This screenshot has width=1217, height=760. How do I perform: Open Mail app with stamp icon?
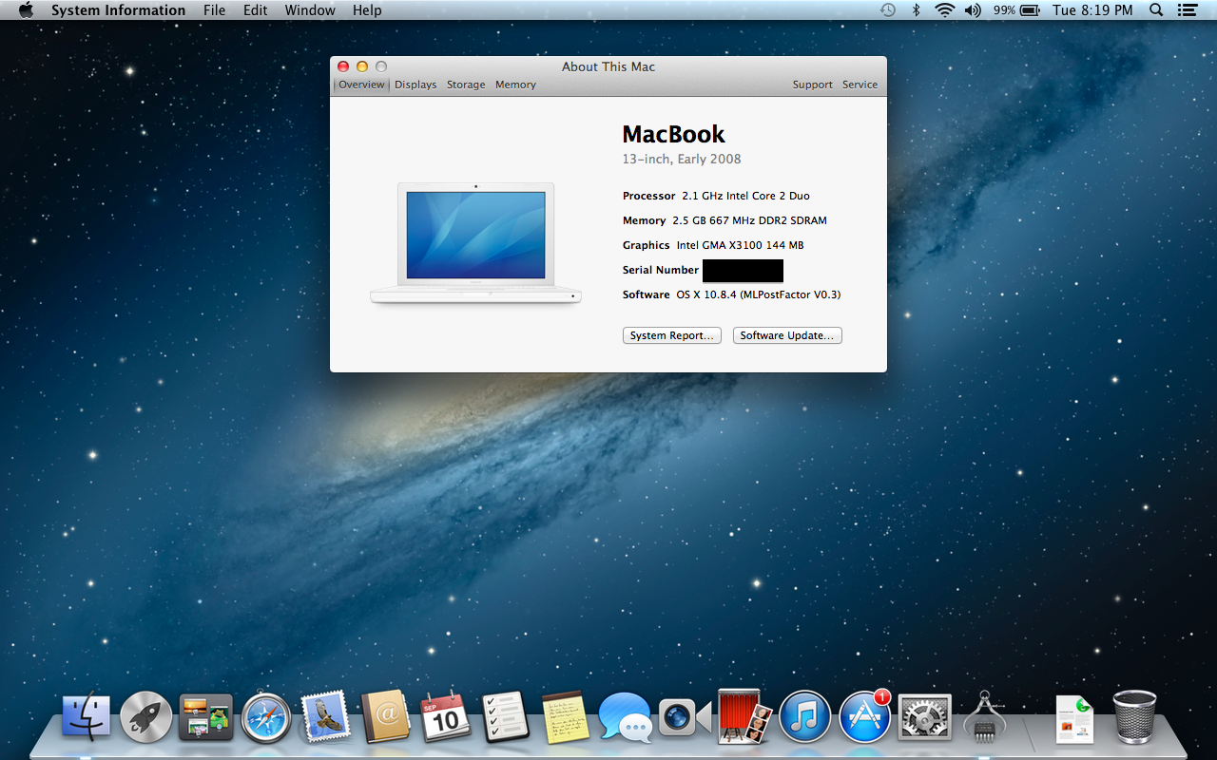click(x=326, y=716)
